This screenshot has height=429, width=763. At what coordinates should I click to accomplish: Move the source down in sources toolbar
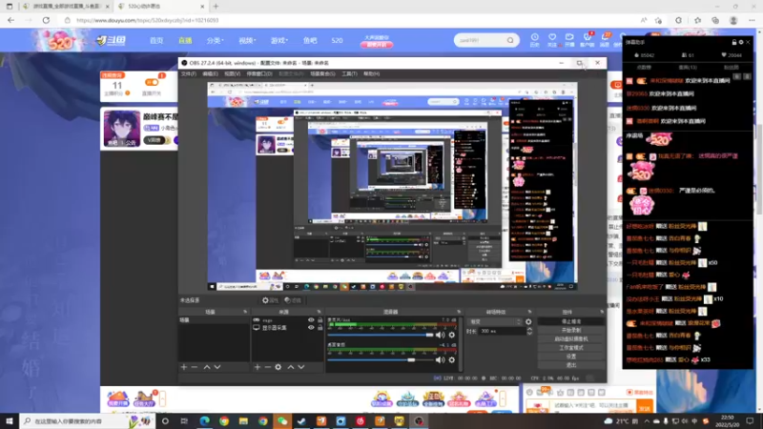(x=301, y=367)
